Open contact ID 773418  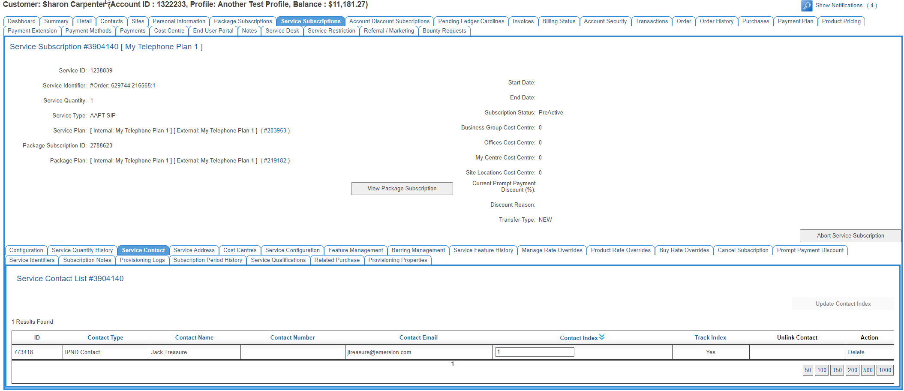point(24,352)
